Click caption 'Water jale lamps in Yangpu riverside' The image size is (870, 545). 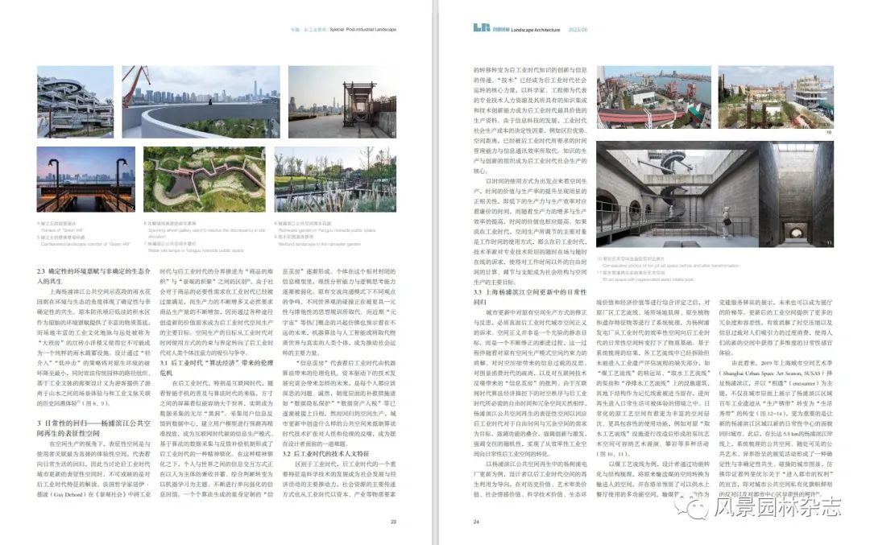click(195, 250)
